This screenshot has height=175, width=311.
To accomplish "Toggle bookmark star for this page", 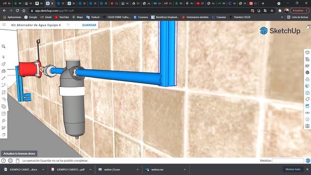I will tap(272, 11).
